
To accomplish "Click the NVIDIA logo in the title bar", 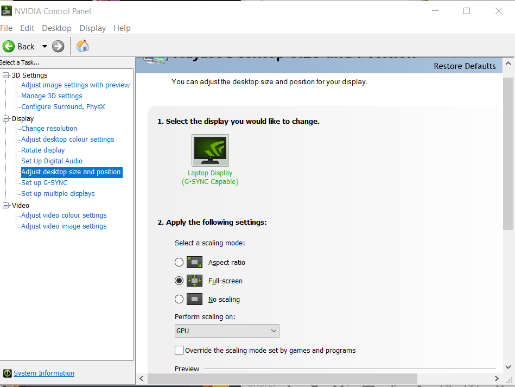I will pos(7,10).
